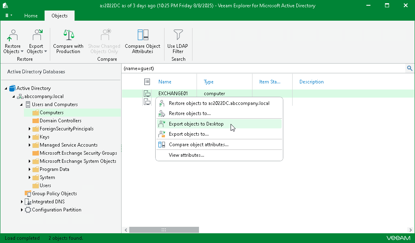Expand the Program Data folder
This screenshot has height=243, width=415.
(x=29, y=169)
